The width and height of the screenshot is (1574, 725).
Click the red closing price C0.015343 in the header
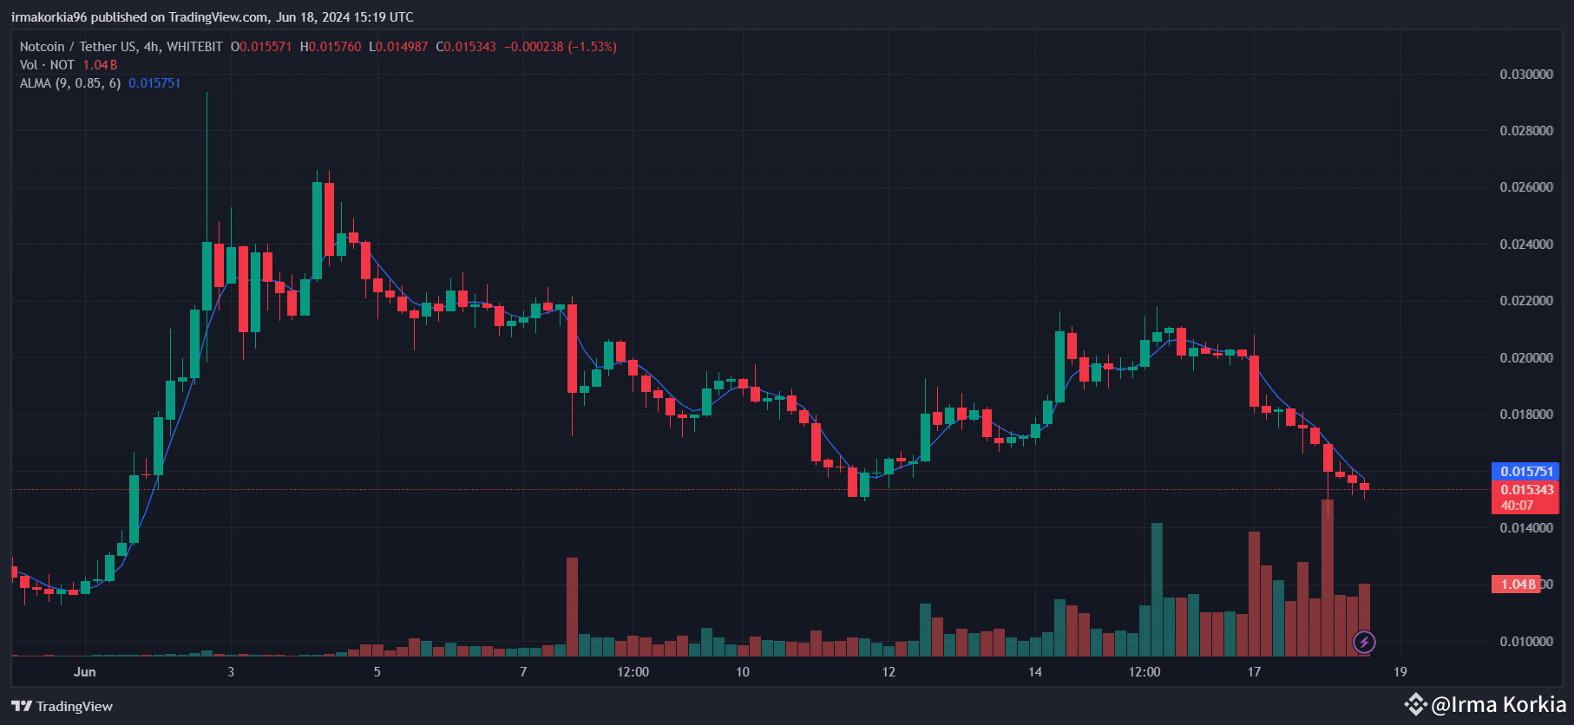pos(466,47)
